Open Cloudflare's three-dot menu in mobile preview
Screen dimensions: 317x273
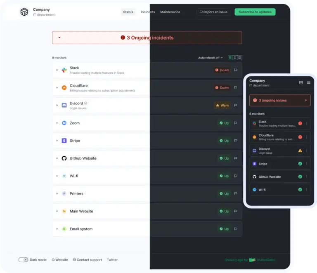307,137
